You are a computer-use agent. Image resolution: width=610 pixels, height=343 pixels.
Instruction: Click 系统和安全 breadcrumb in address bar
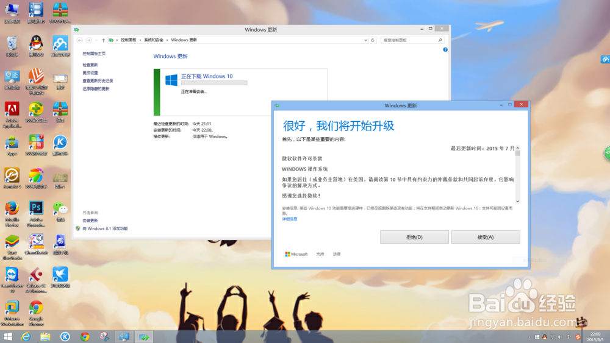pyautogui.click(x=154, y=40)
